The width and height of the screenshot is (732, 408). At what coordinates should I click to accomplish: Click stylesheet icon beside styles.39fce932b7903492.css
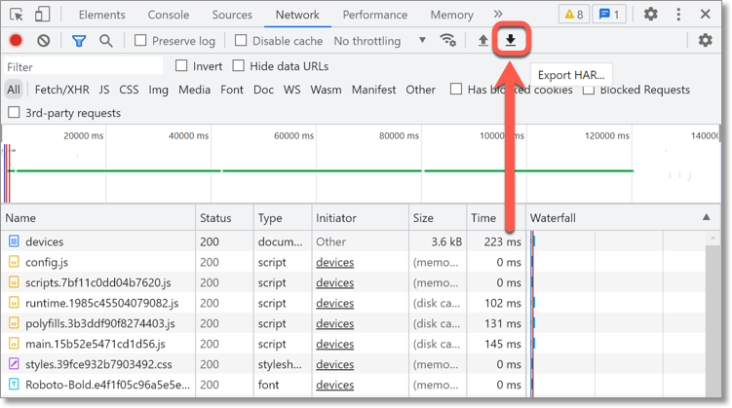coord(14,364)
